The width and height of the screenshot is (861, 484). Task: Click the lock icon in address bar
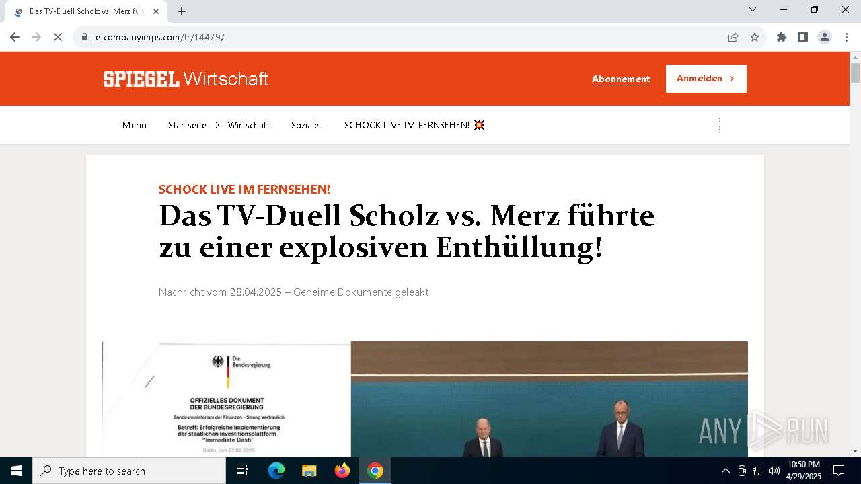(x=85, y=37)
